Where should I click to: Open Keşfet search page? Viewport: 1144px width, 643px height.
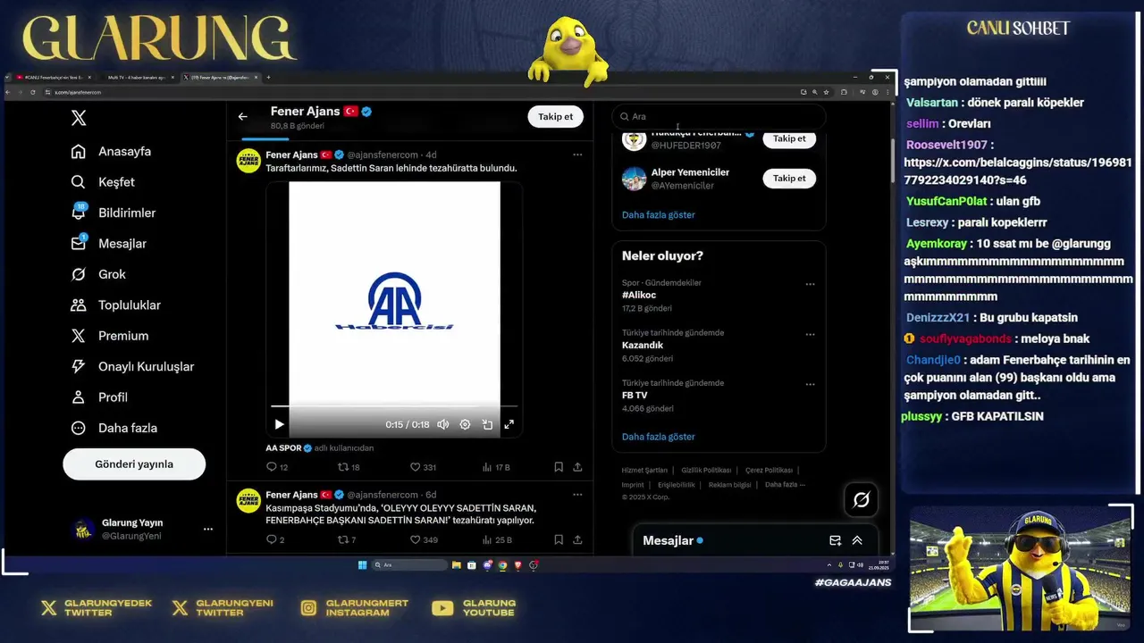click(103, 182)
